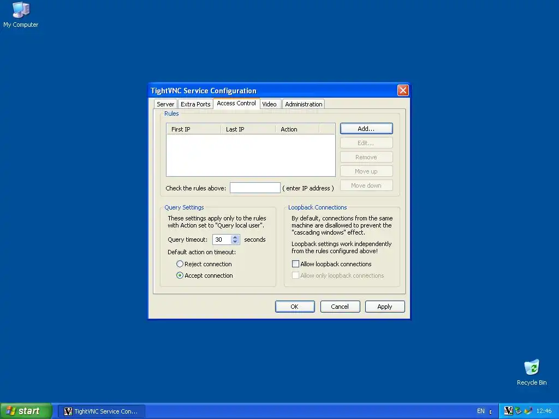Decrease the query timeout with down arrow
559x419 pixels.
[235, 242]
